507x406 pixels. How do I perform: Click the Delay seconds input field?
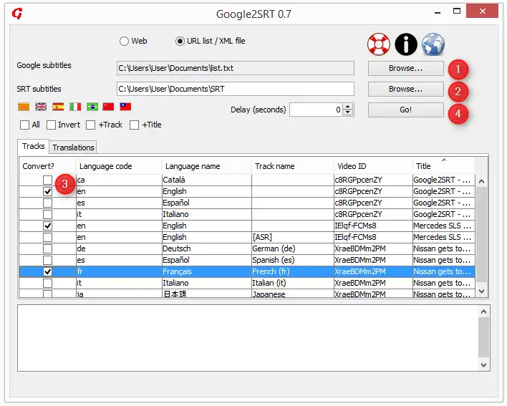click(317, 110)
